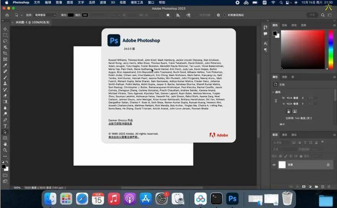The width and height of the screenshot is (337, 208).
Task: Open the Photoshop application menu
Action: tap(21, 2)
